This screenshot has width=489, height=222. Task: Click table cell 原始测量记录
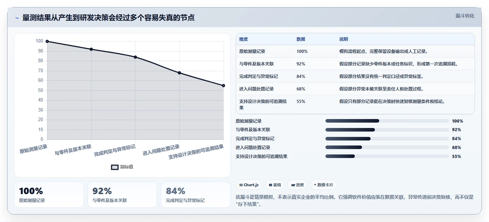click(x=252, y=51)
